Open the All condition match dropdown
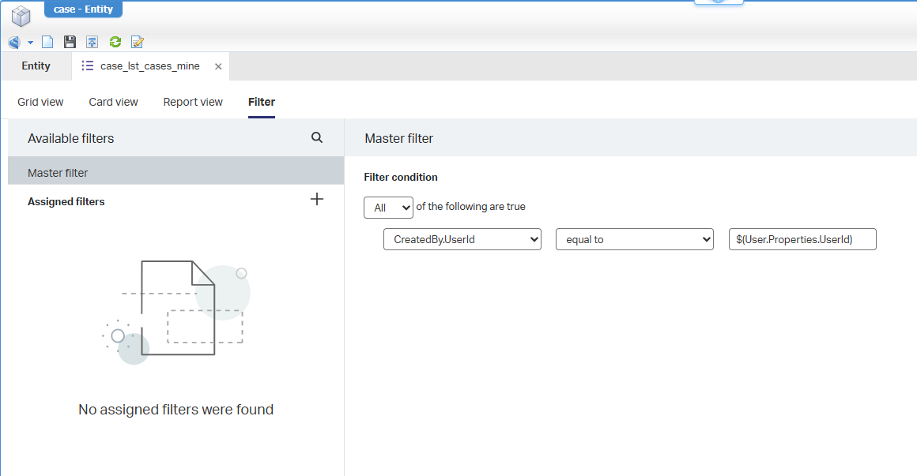The image size is (917, 476). (x=388, y=208)
